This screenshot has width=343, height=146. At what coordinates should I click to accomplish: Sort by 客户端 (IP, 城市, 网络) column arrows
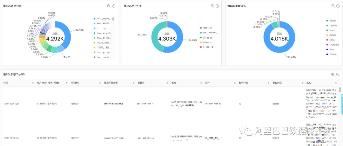(x=66, y=83)
